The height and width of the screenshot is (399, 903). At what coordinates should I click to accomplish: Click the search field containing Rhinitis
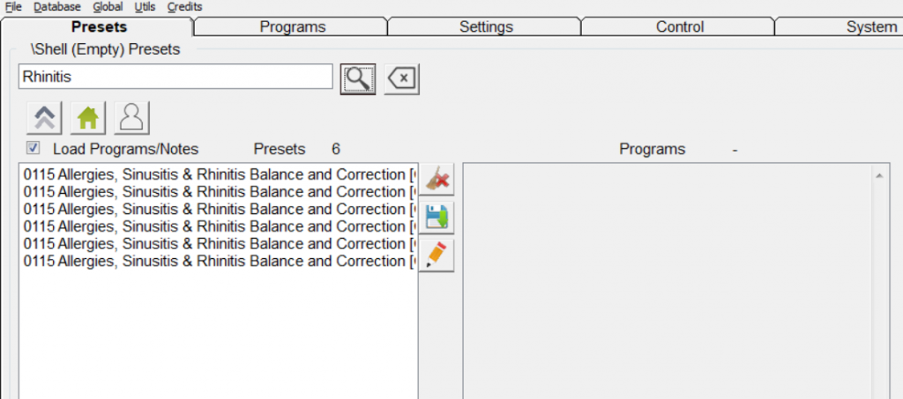click(175, 78)
